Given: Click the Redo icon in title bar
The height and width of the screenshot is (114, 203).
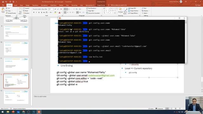Looking at the screenshot, I should (10, 2).
